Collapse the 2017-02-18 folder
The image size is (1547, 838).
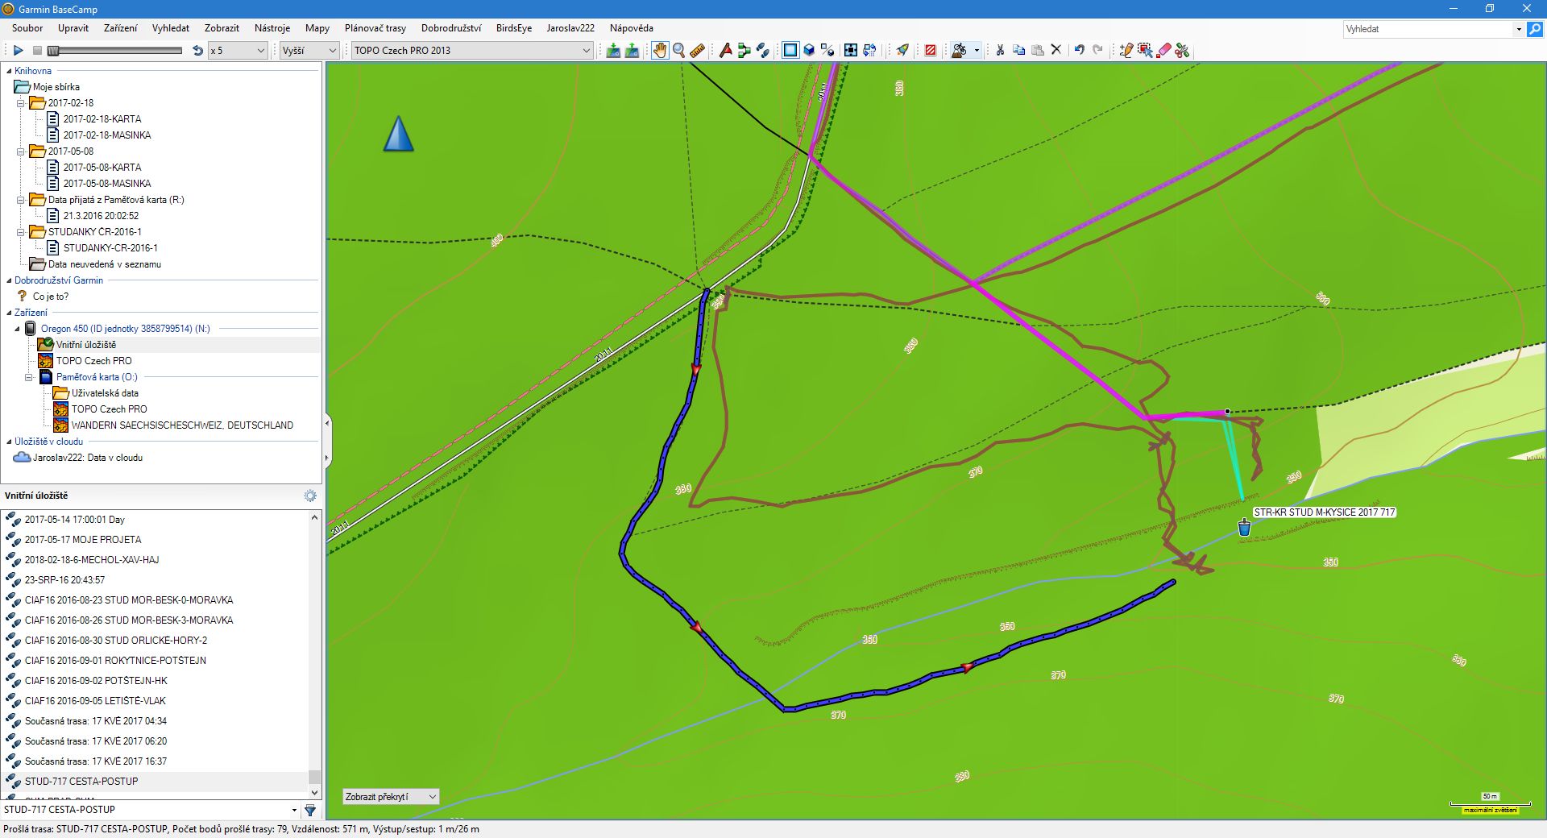[21, 103]
